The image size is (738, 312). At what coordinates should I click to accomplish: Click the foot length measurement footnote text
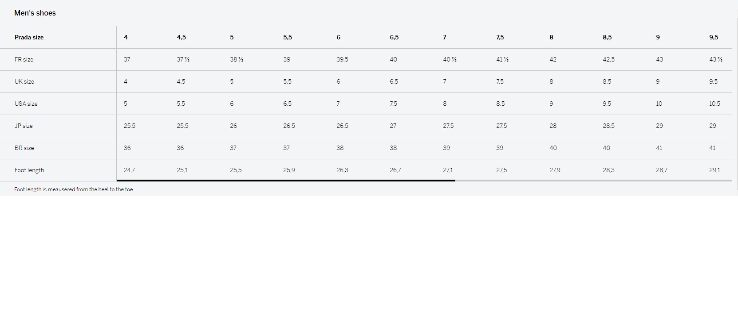[x=74, y=189]
